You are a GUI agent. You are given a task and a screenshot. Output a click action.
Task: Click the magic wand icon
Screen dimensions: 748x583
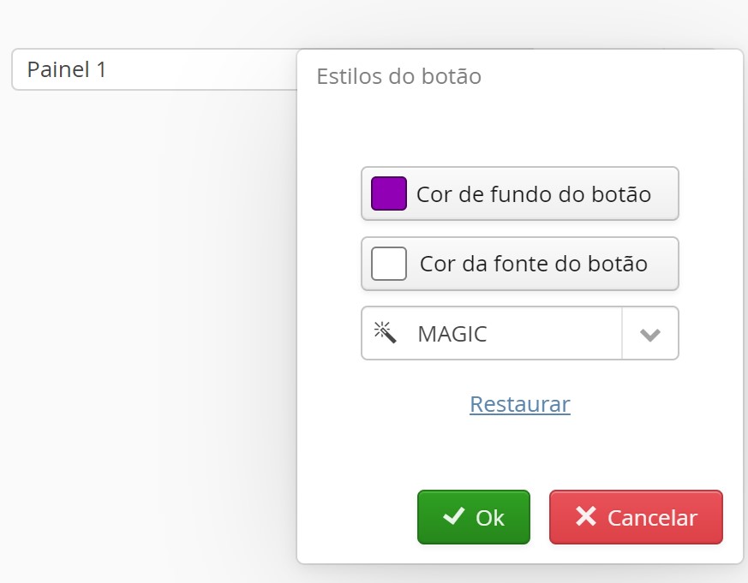tap(385, 333)
